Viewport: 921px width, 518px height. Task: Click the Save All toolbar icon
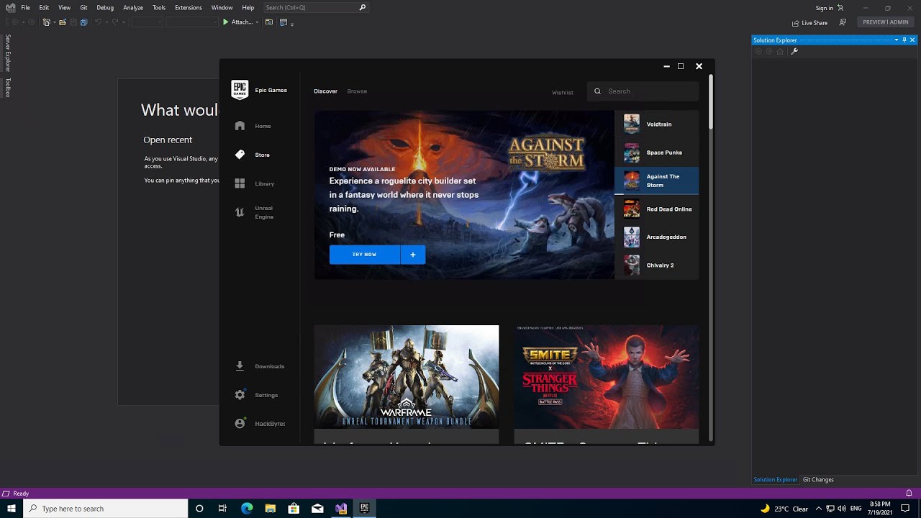[83, 22]
